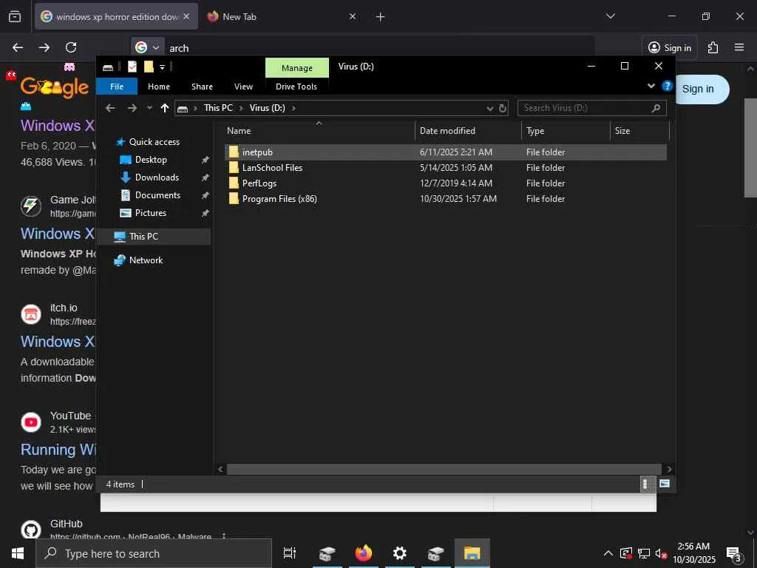Open the Share ribbon tab

point(202,87)
